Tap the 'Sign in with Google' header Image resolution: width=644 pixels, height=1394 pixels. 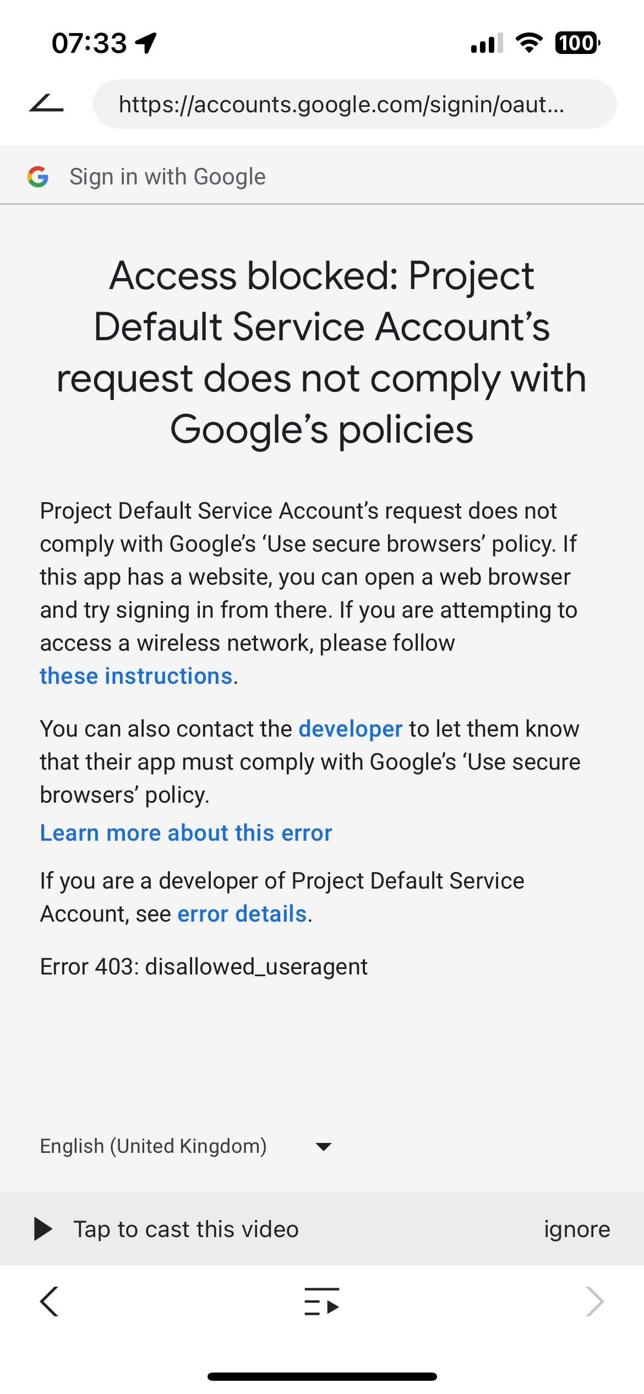coord(167,177)
